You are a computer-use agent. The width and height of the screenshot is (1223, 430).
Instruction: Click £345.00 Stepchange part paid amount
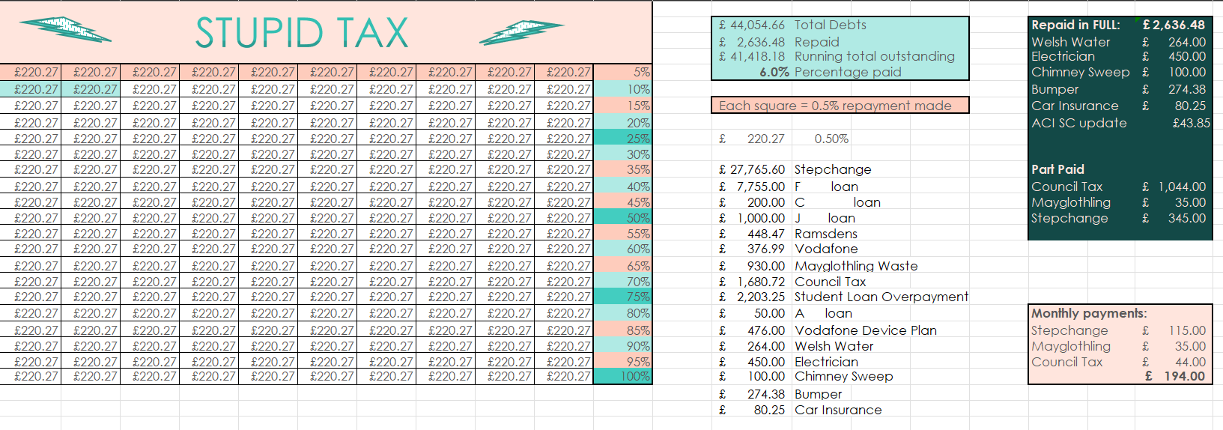[x=1174, y=218]
